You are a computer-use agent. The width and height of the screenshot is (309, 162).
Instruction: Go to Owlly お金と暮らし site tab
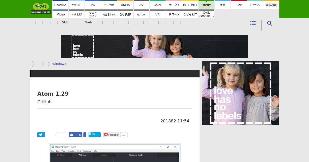206,14
